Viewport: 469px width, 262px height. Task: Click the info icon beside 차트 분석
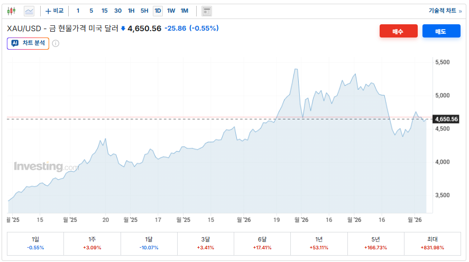point(56,43)
